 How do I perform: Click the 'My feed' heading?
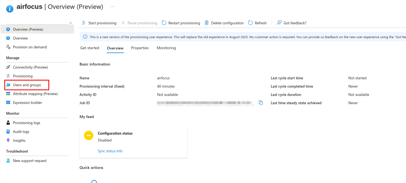click(x=87, y=117)
